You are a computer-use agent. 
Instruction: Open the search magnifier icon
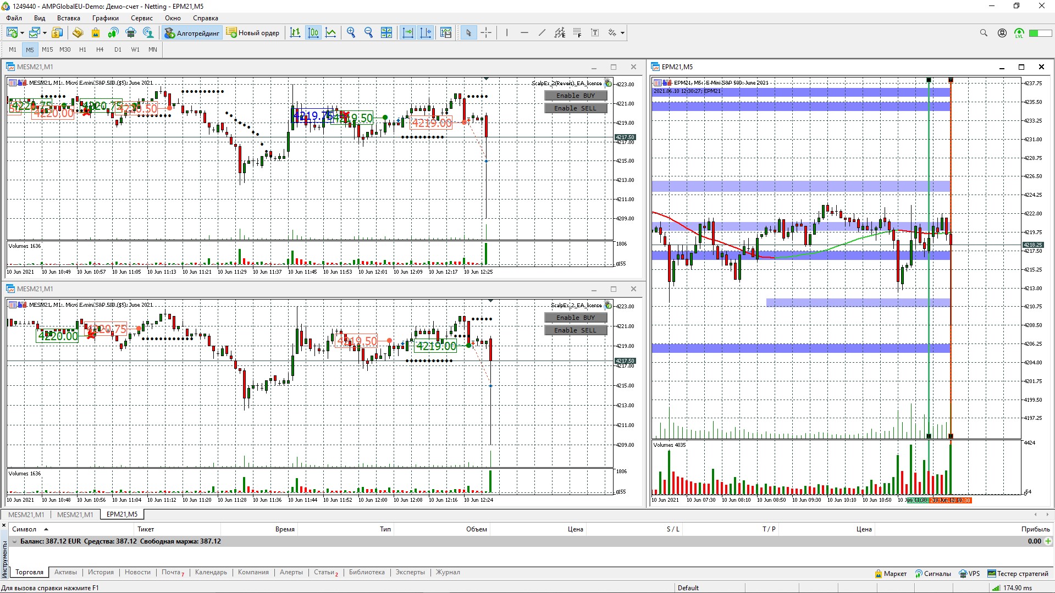tap(984, 33)
